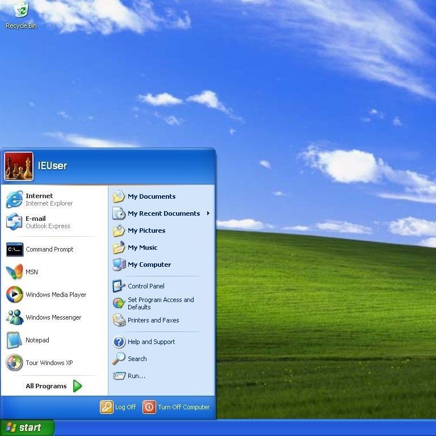Click the My Recent Documents text label
The width and height of the screenshot is (436, 436).
163,213
